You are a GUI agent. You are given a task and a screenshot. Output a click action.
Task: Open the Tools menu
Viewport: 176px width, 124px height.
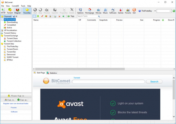pyautogui.click(x=23, y=6)
